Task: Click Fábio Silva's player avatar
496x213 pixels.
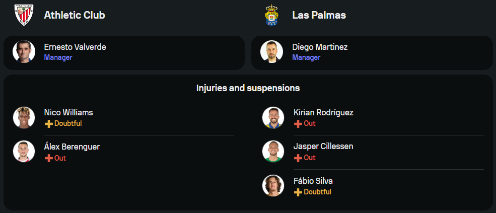Action: (x=273, y=186)
